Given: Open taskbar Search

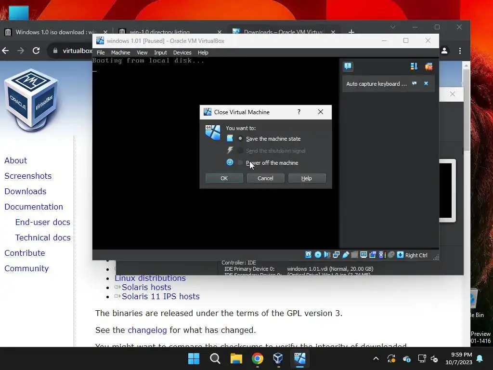Looking at the screenshot, I should [x=215, y=358].
